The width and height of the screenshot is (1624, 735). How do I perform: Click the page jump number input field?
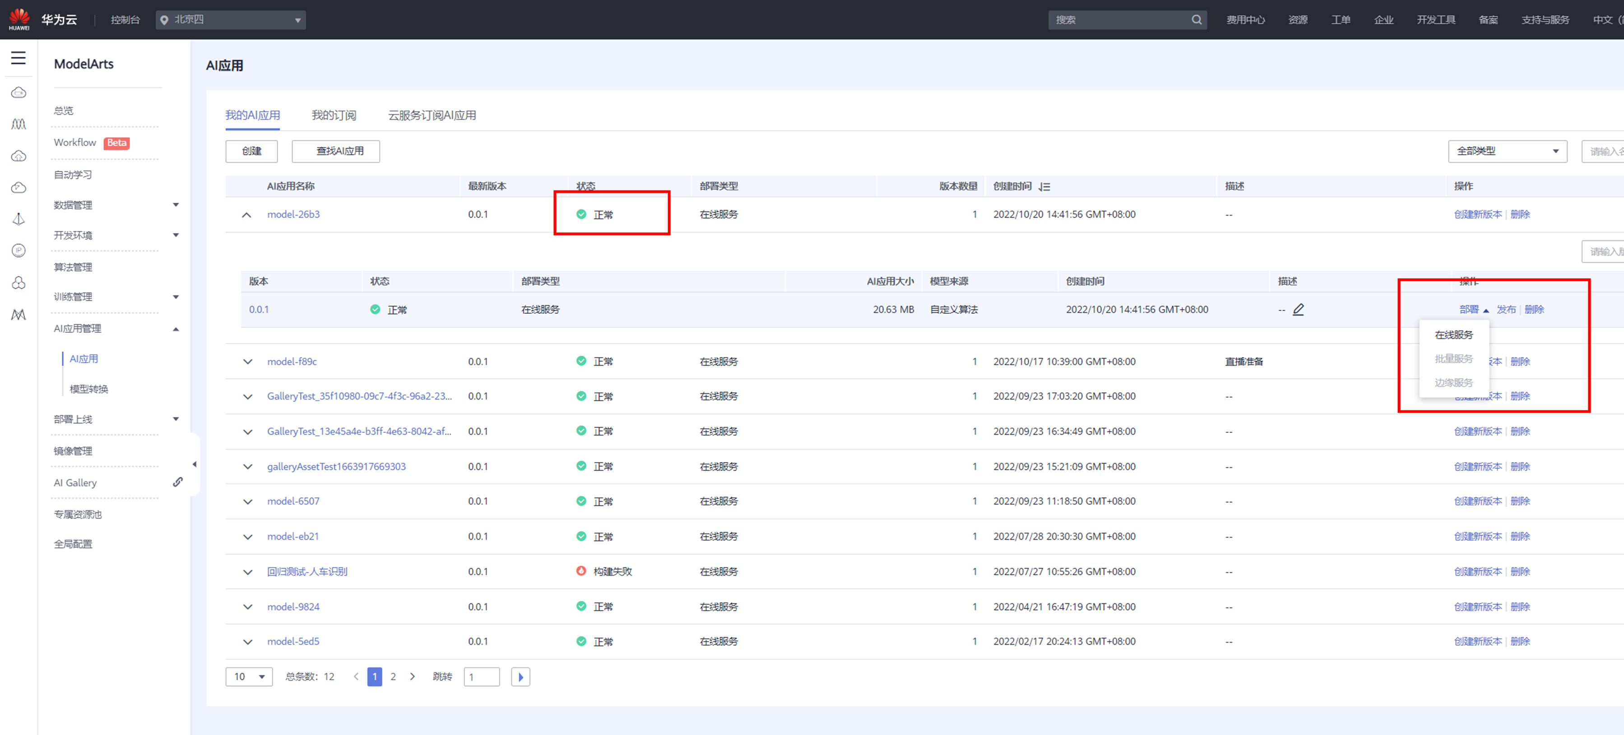(482, 676)
